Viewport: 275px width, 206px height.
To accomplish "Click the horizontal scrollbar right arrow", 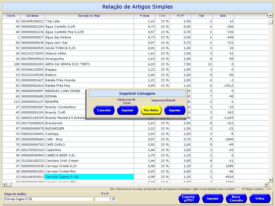I will click(266, 184).
